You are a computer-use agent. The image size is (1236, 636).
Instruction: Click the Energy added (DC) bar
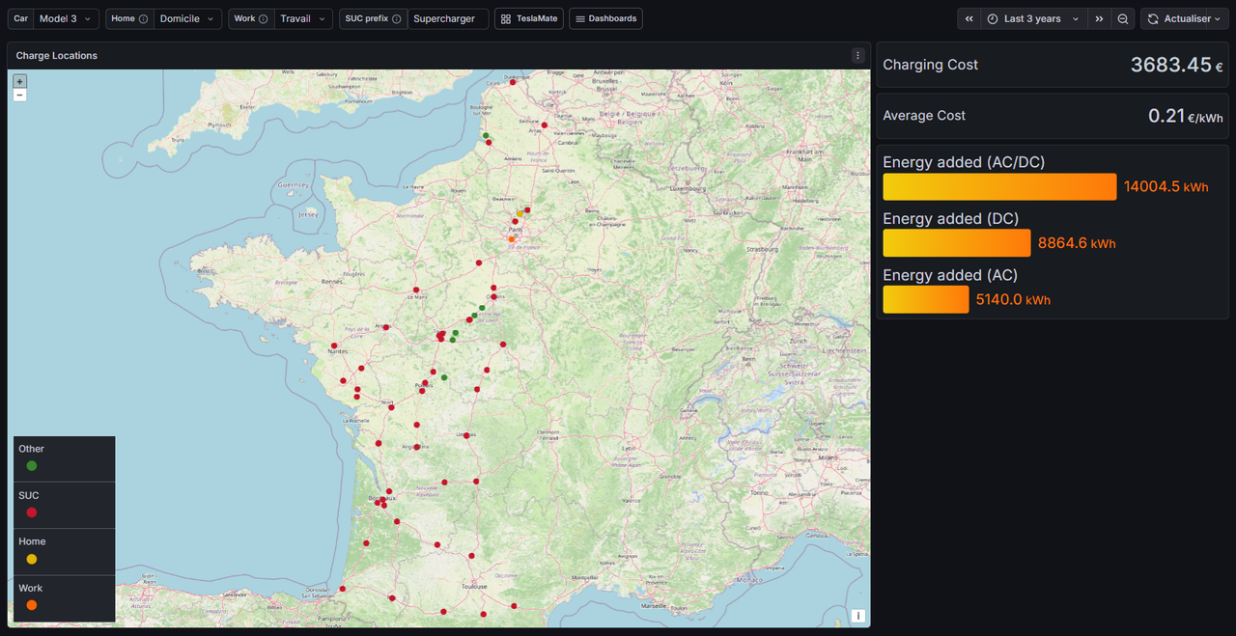(x=957, y=243)
